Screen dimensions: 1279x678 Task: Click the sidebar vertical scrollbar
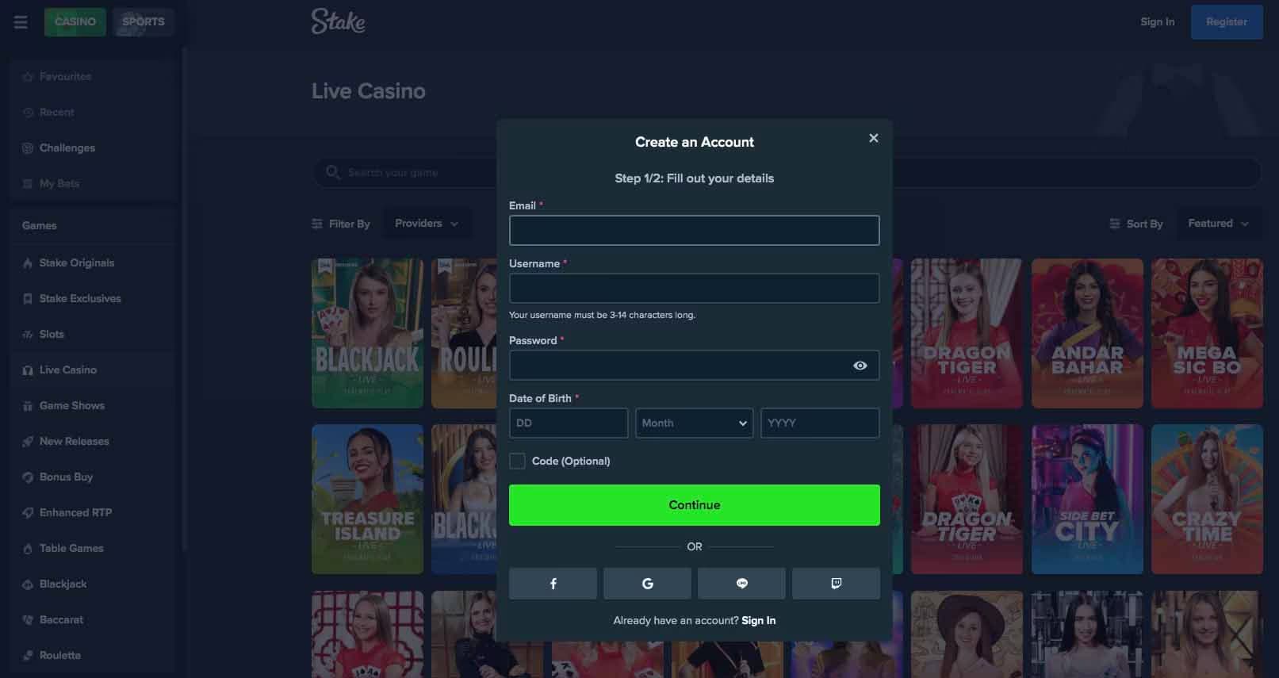(x=184, y=298)
